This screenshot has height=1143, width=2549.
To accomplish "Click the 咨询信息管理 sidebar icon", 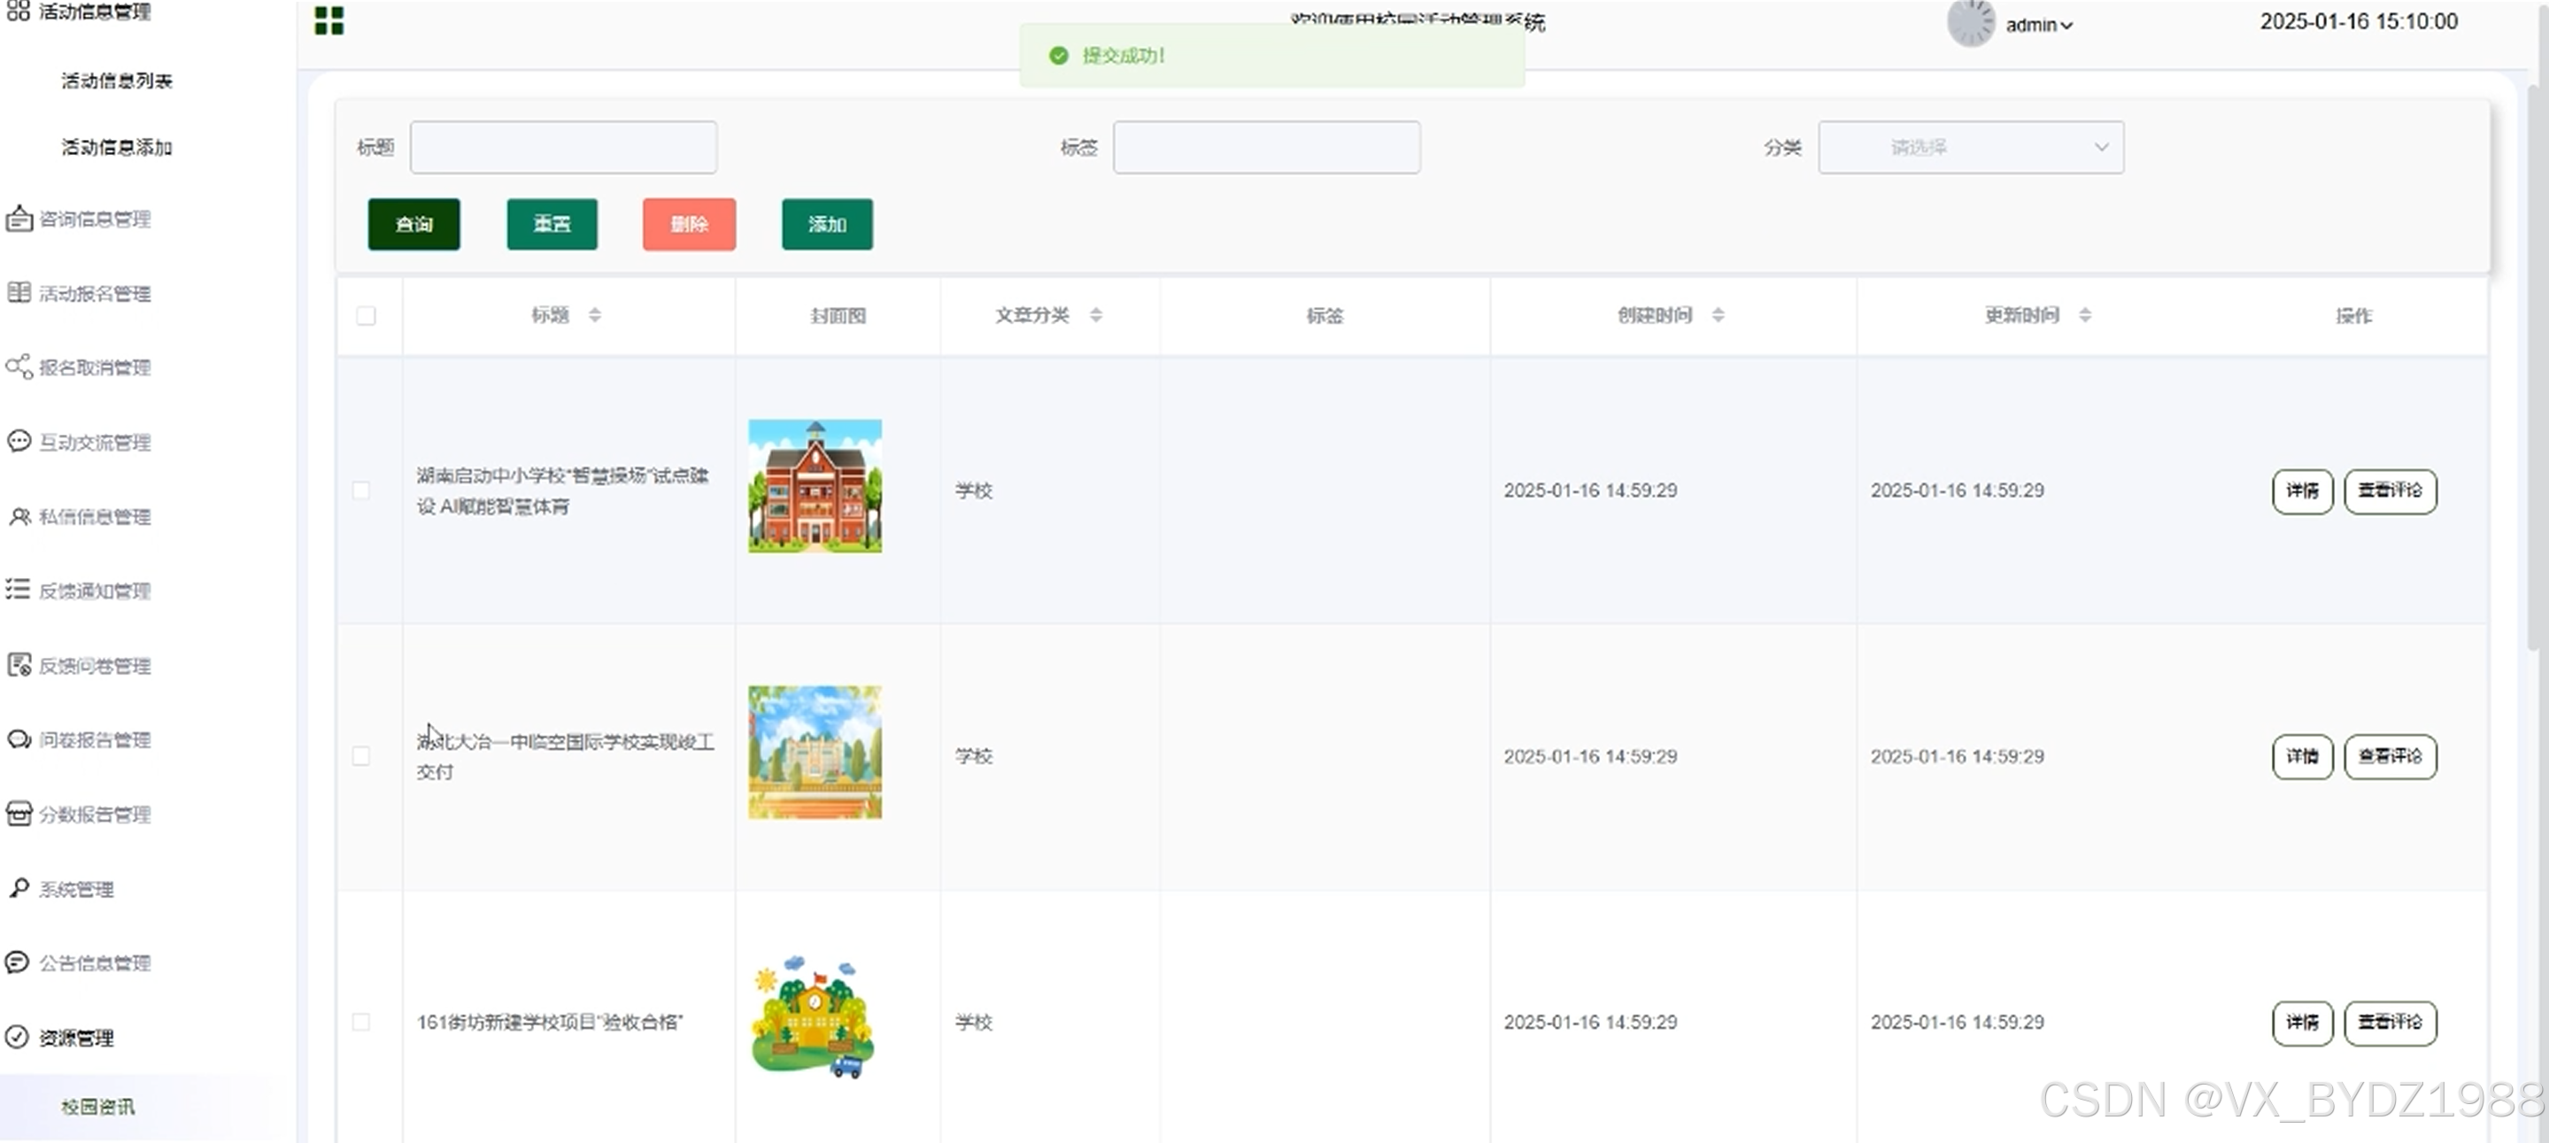I will (x=19, y=219).
